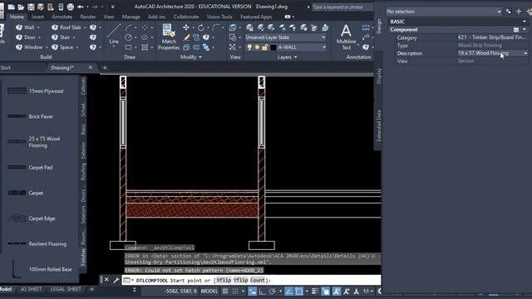Viewport: 532px width, 299px height.
Task: Select the Fillet tool in Modify panel
Action: pyautogui.click(x=215, y=27)
